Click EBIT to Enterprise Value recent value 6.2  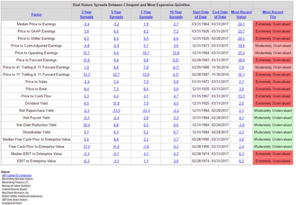point(241,161)
